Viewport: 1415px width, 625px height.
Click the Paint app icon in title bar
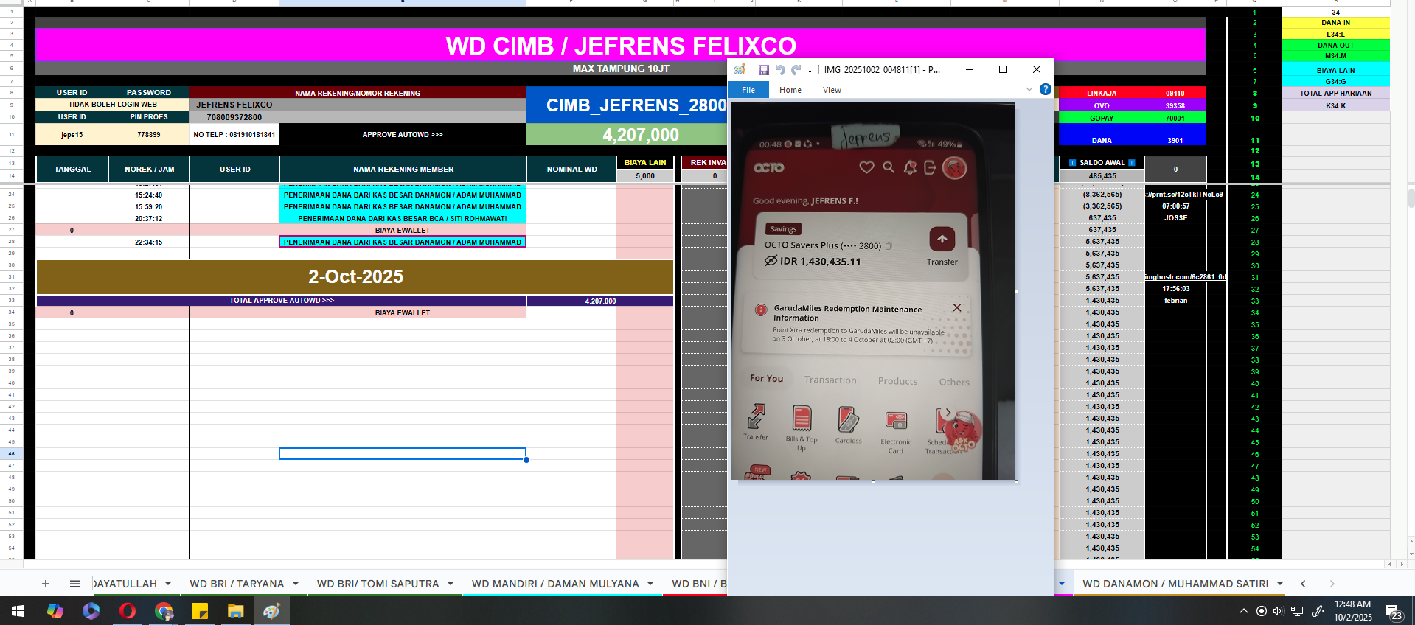coord(739,69)
